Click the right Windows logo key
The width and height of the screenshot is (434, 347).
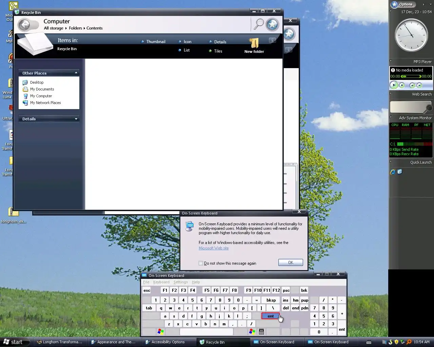pos(252,332)
